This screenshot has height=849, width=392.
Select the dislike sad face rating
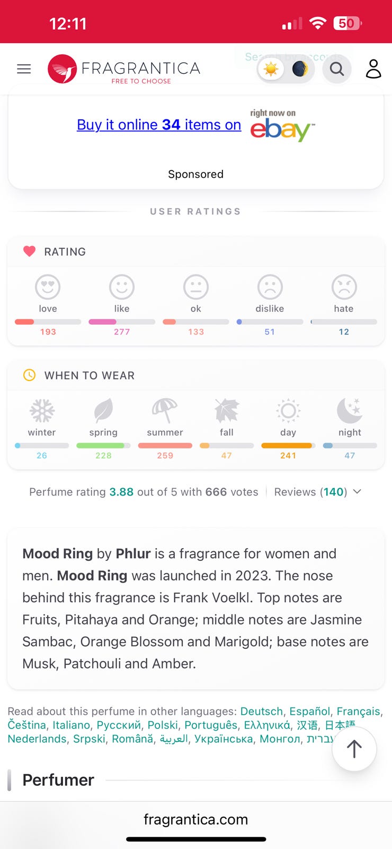(x=270, y=287)
